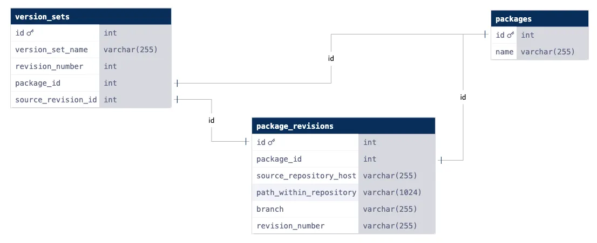This screenshot has height=243, width=597.
Task: Select the package_revisions table header
Action: [343, 126]
